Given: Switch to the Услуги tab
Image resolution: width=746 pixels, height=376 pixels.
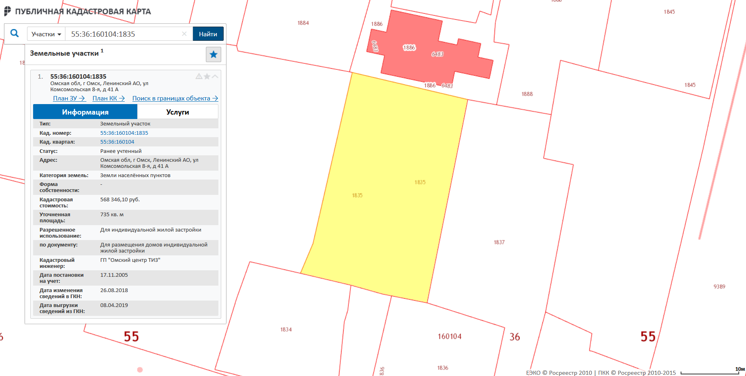Looking at the screenshot, I should [178, 112].
